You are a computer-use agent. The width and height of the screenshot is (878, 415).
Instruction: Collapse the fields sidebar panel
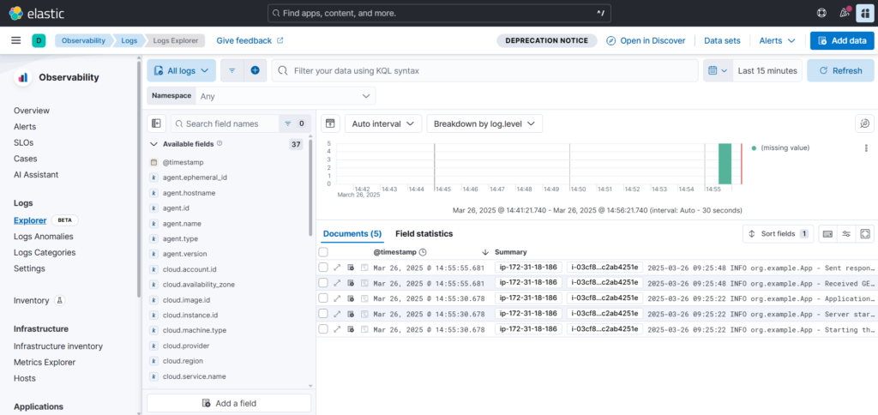(x=156, y=123)
